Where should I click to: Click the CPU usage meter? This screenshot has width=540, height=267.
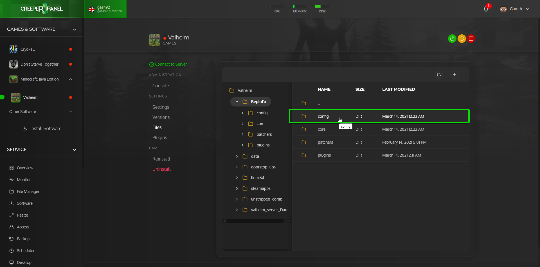click(x=277, y=9)
